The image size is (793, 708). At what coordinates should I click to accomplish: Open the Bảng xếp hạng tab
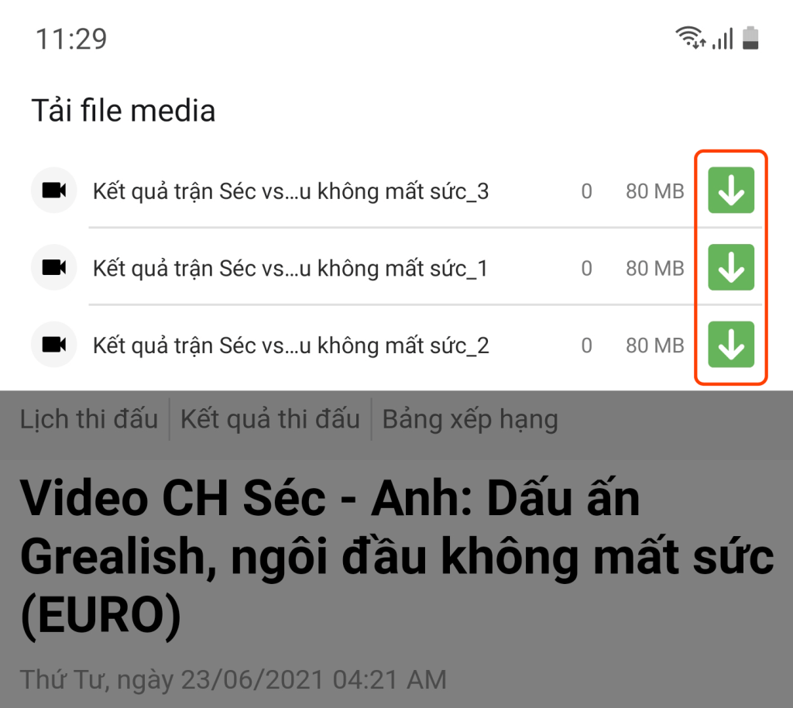[470, 419]
